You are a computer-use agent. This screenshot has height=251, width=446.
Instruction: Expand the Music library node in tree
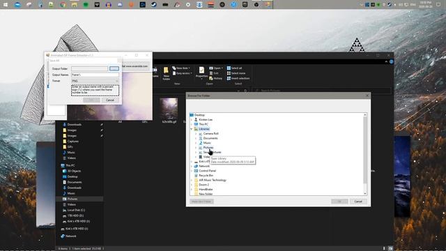tap(196, 143)
